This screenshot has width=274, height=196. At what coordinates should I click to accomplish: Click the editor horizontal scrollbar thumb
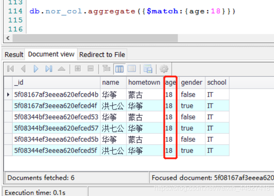point(95,38)
